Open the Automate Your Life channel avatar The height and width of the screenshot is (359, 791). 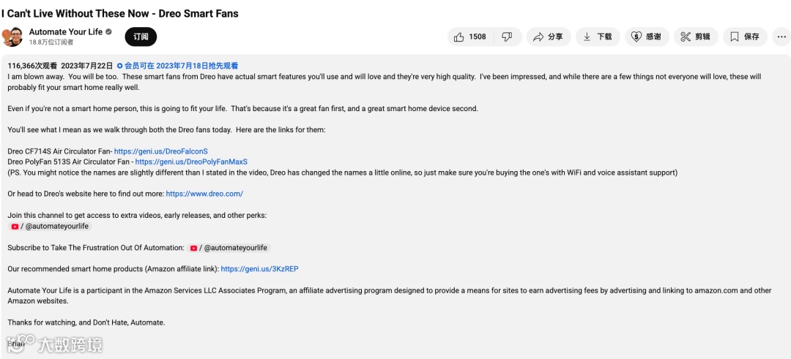(12, 37)
